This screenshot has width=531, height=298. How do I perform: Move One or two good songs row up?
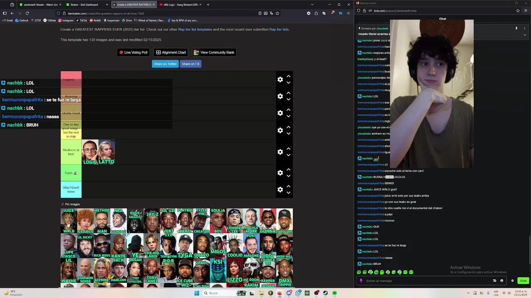point(288,127)
